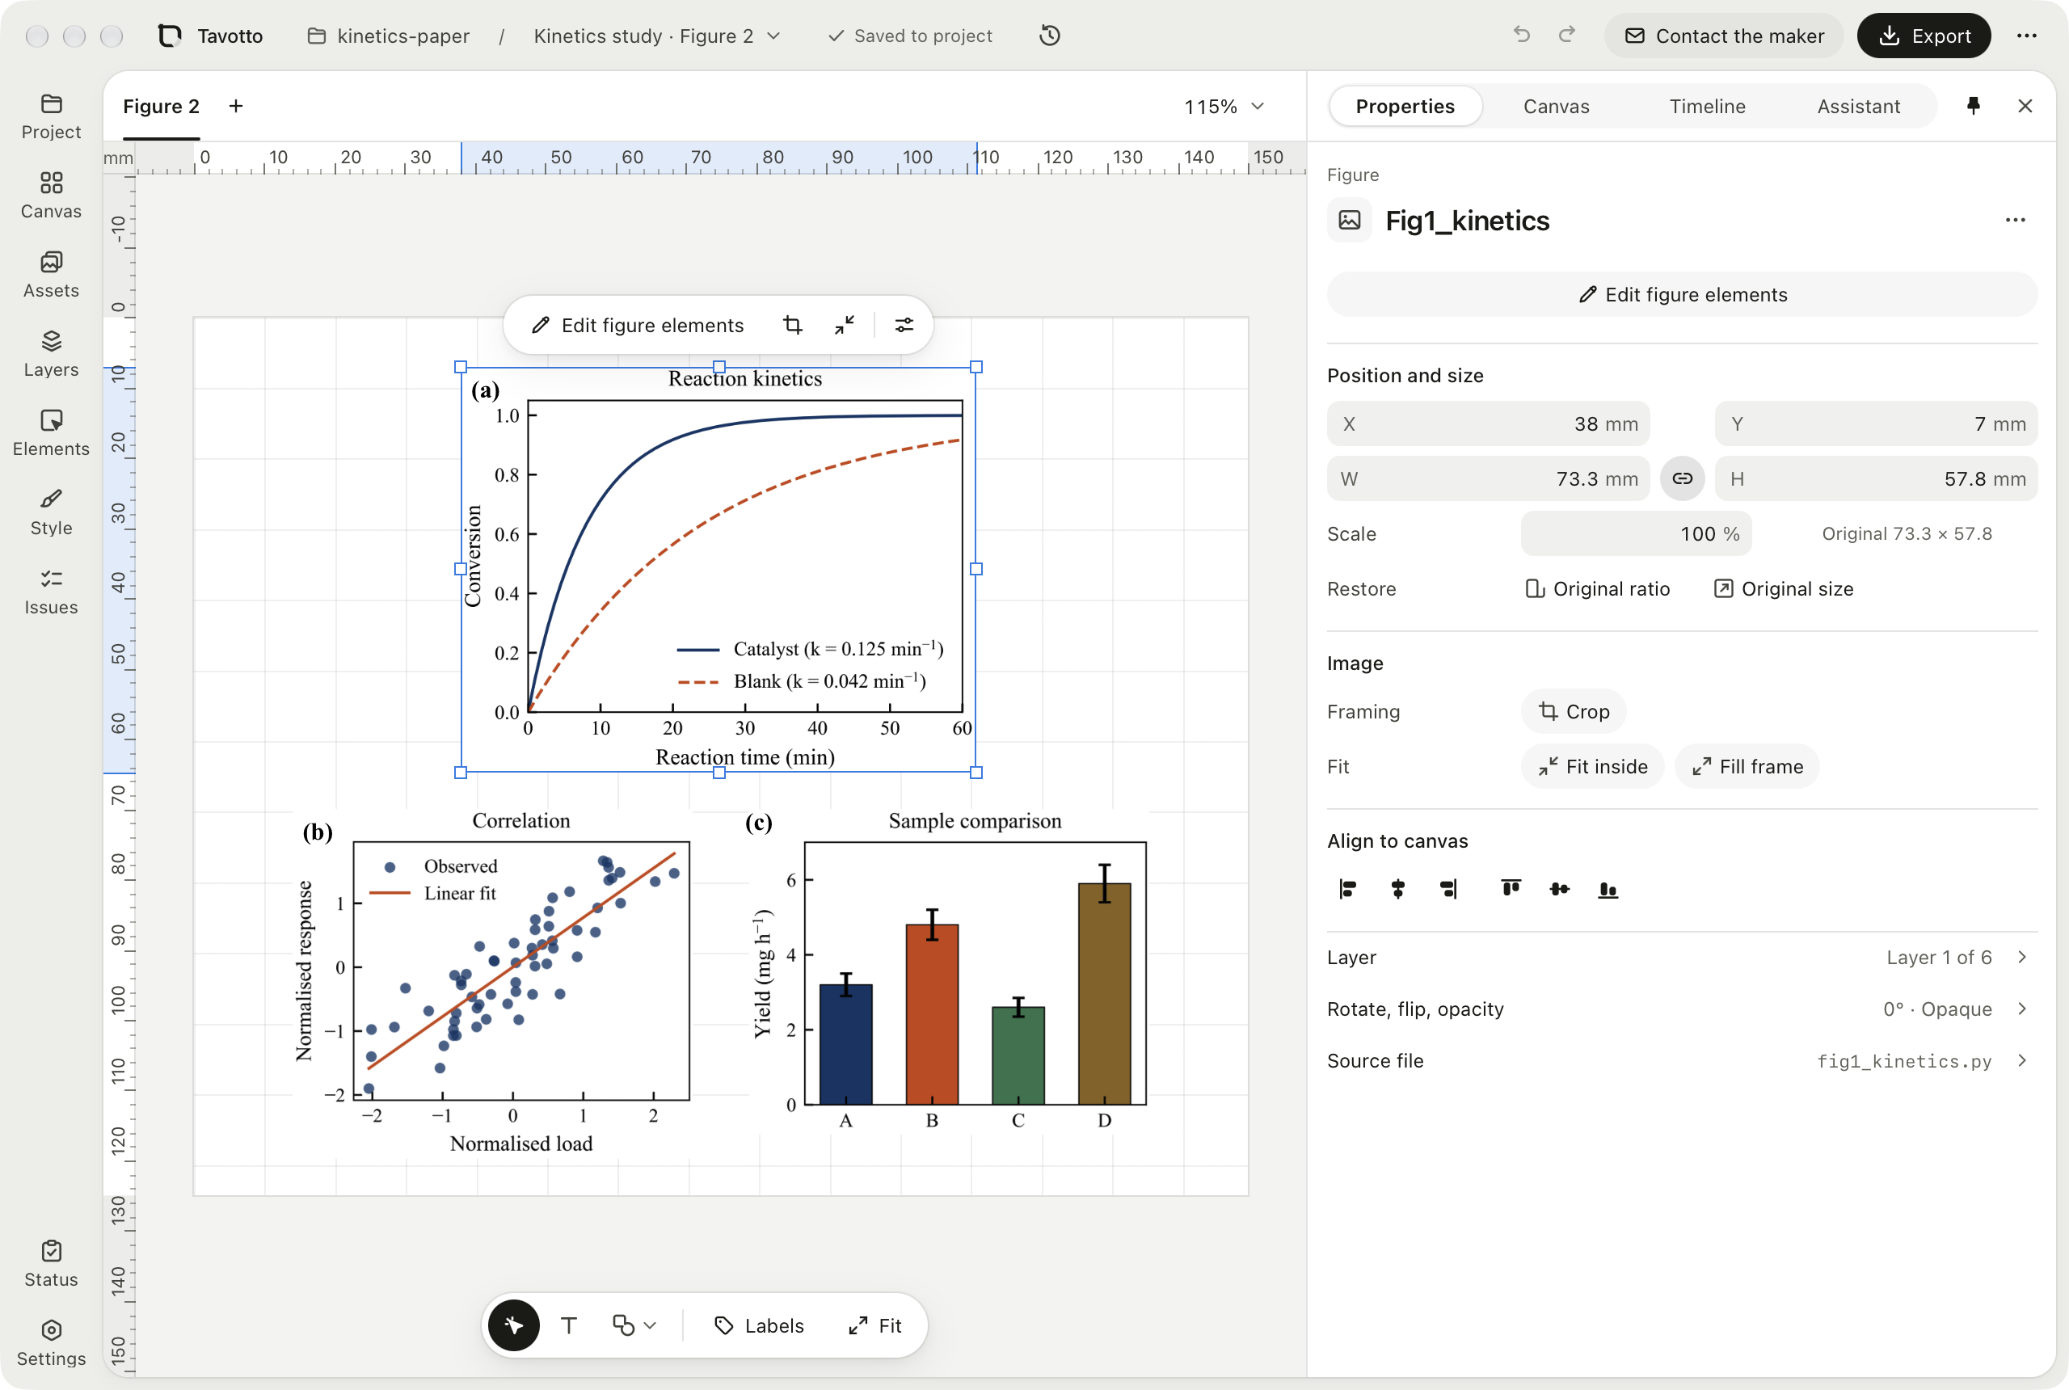Open the zoom level 115% dropdown
Viewport: 2069px width, 1390px height.
[x=1225, y=107]
